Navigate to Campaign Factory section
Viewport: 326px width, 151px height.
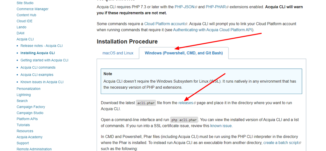[x=31, y=107]
